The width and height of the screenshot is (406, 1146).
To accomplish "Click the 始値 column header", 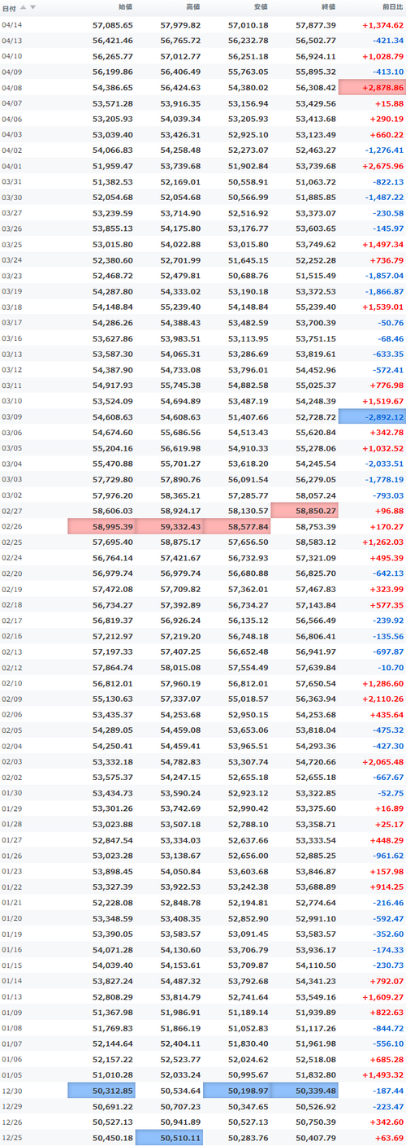I will point(126,7).
